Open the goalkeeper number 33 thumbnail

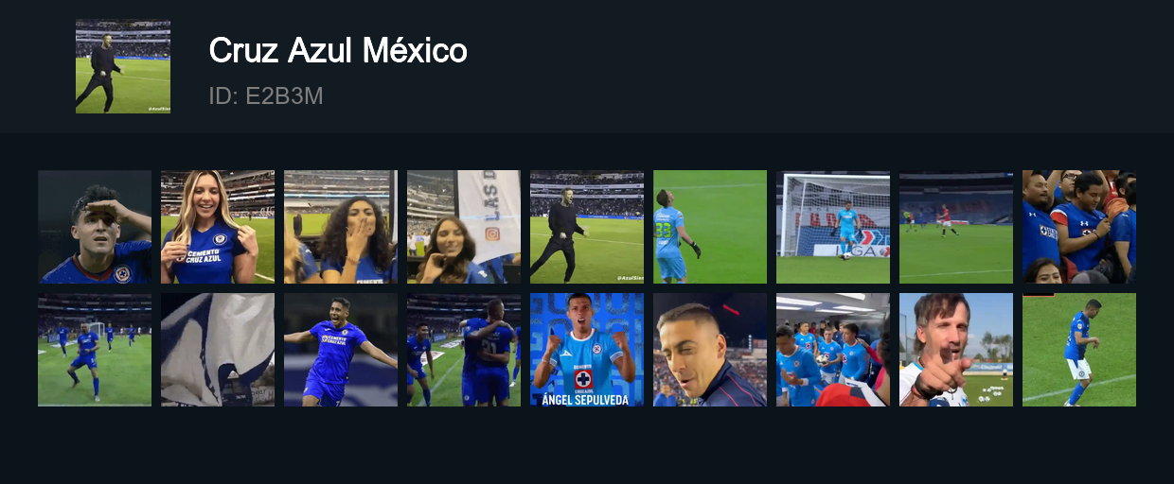click(x=710, y=227)
